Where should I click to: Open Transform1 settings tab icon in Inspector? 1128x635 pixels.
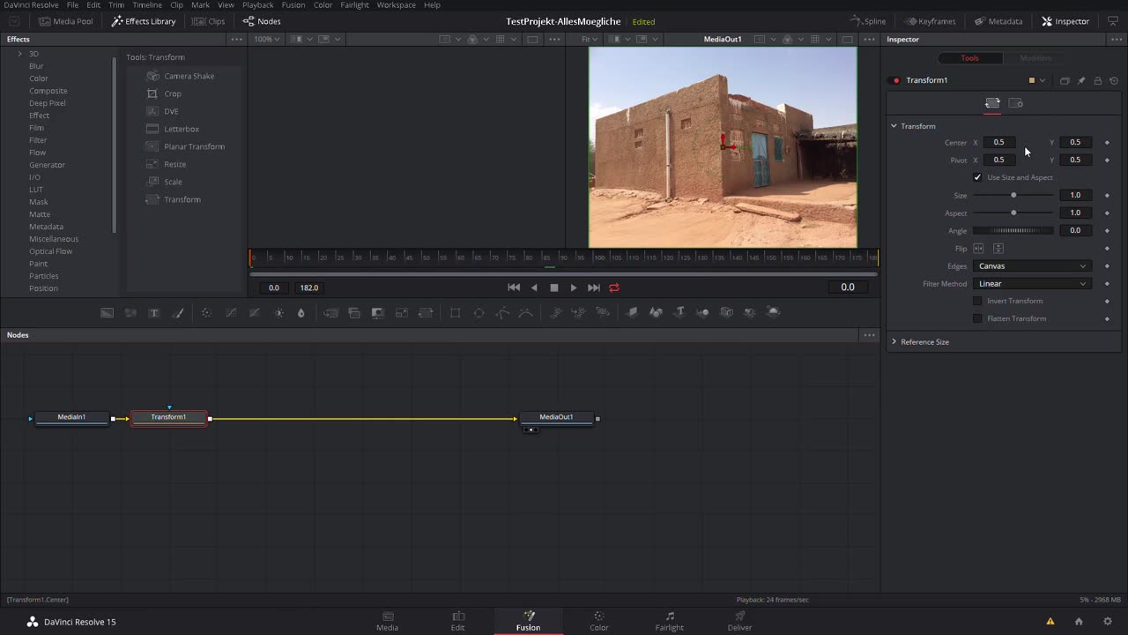click(x=1015, y=103)
